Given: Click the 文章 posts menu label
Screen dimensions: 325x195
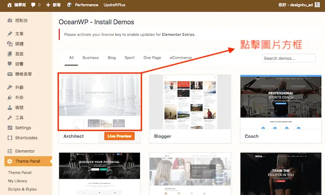Looking at the screenshot, I should pos(19,34).
